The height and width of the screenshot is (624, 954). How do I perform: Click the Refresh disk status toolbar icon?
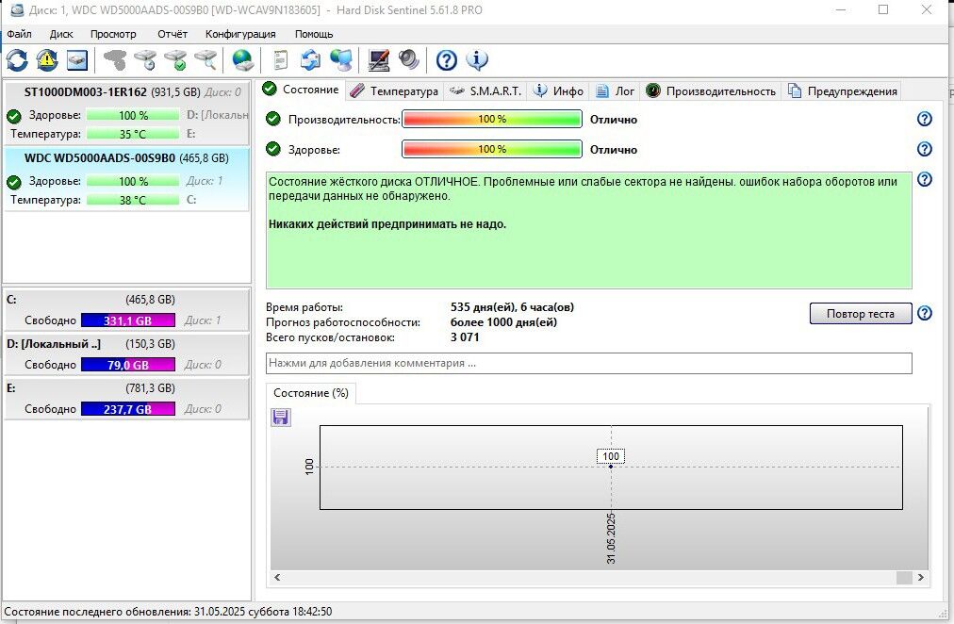click(17, 59)
